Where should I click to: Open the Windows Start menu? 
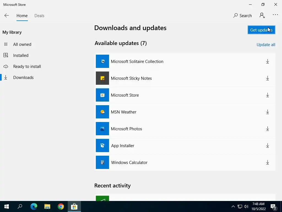tap(7, 206)
